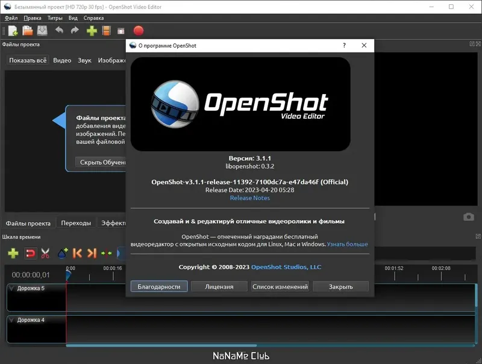482x364 pixels.
Task: Click the Fullscreen toolbar icon
Action: pyautogui.click(x=121, y=31)
